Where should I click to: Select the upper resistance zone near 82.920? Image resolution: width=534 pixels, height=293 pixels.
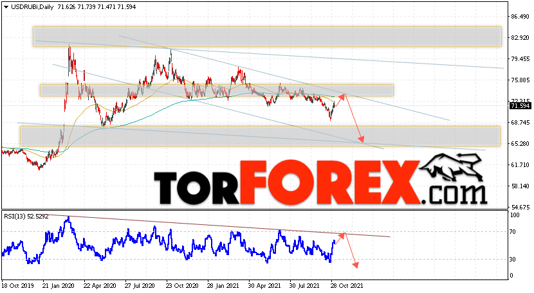pos(268,37)
